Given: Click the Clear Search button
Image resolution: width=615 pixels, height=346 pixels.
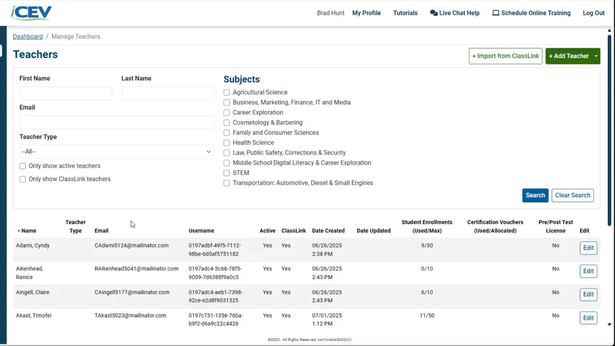Looking at the screenshot, I should point(573,195).
